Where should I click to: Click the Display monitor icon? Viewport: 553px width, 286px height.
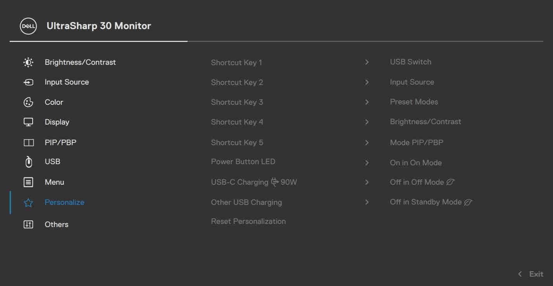coord(28,122)
